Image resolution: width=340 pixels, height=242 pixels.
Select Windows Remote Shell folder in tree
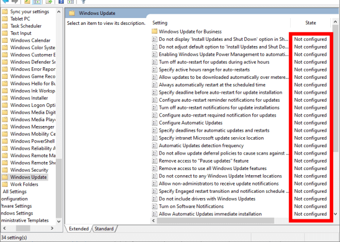point(33,163)
